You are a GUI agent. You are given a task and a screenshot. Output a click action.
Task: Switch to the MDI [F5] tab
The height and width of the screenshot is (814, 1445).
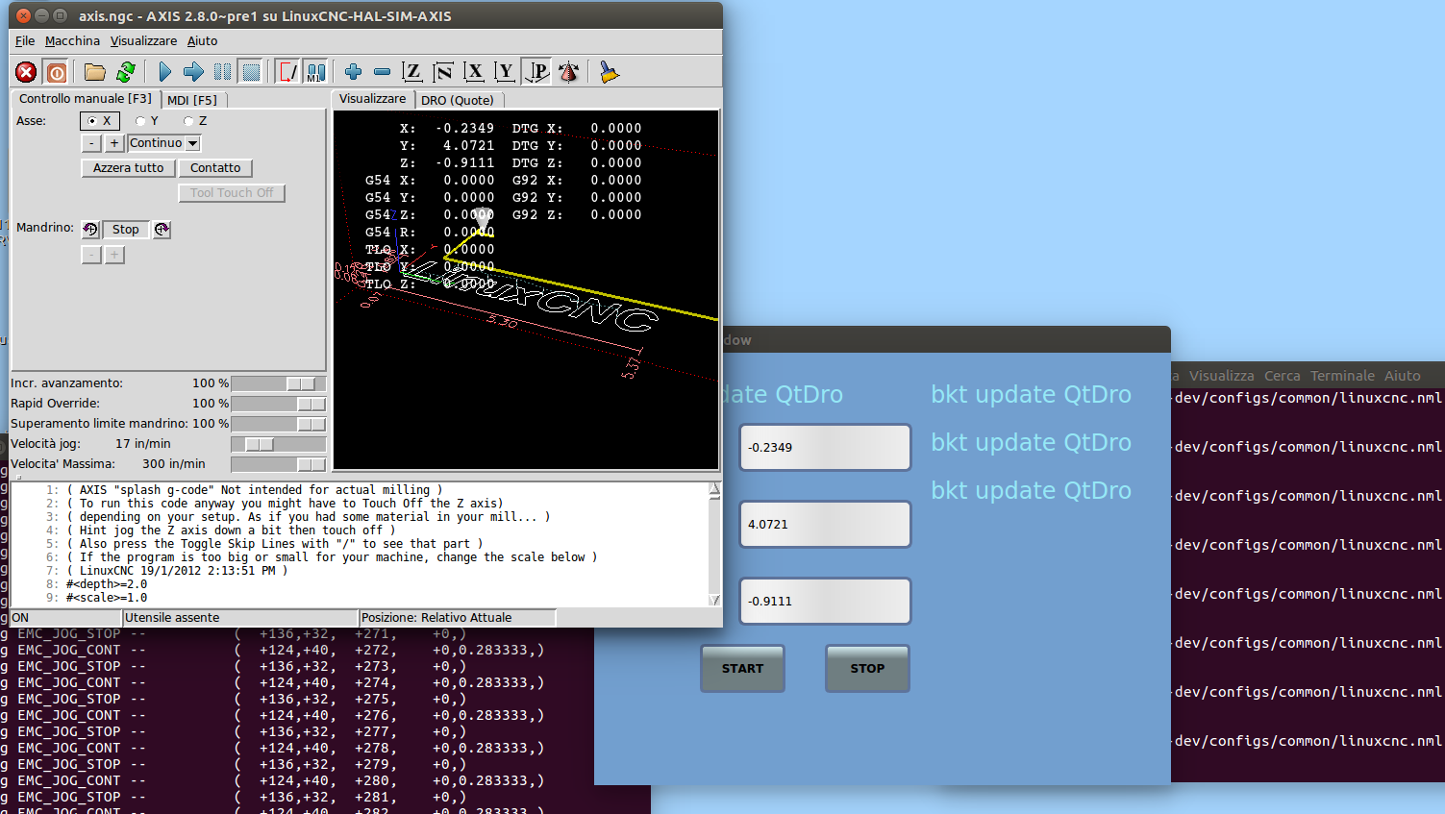coord(192,100)
